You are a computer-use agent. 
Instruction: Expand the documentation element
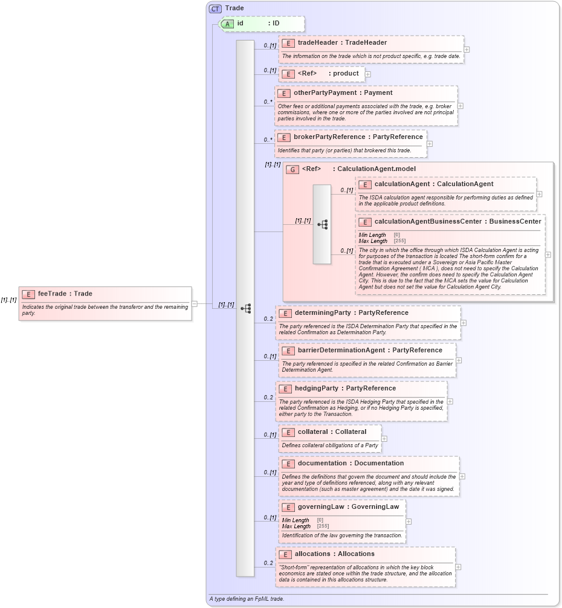[463, 476]
